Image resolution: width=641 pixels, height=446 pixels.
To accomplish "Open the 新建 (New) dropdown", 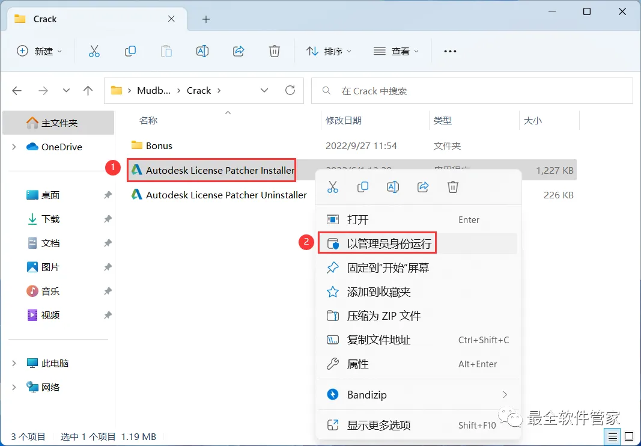I will [x=39, y=51].
